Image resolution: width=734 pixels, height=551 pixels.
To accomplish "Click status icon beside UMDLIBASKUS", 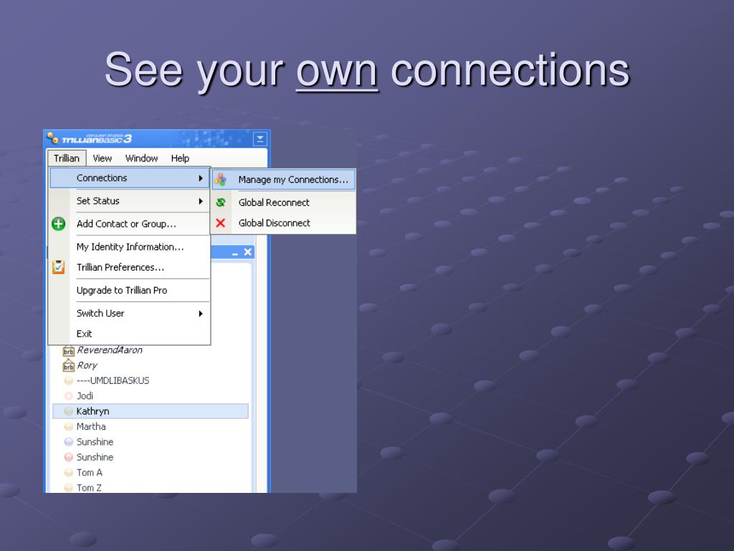I will point(68,380).
